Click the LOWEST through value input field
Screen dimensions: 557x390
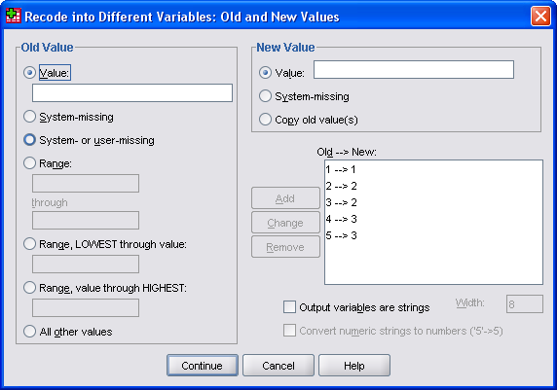(x=86, y=264)
